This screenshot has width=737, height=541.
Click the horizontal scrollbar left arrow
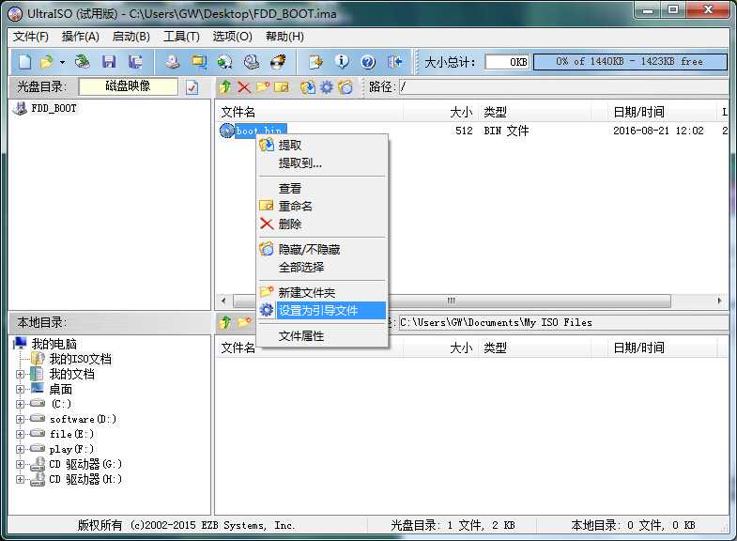pyautogui.click(x=223, y=301)
